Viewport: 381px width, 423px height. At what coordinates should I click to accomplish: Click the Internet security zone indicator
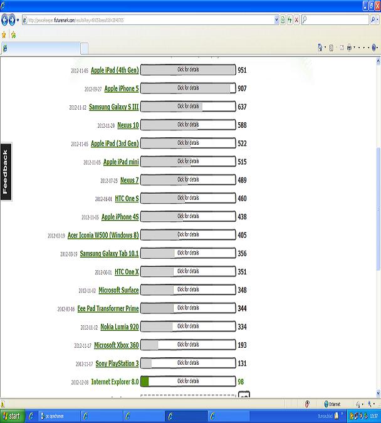pyautogui.click(x=332, y=404)
